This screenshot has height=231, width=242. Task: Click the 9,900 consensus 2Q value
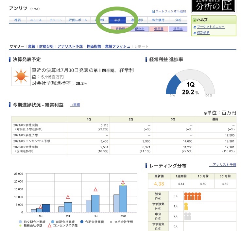click(146, 141)
